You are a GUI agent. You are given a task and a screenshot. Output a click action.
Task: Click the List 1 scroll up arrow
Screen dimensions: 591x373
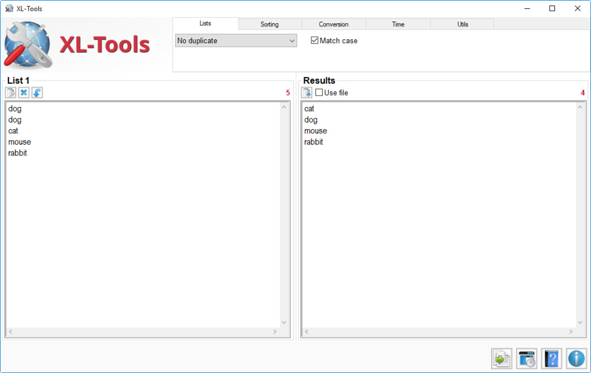[284, 107]
